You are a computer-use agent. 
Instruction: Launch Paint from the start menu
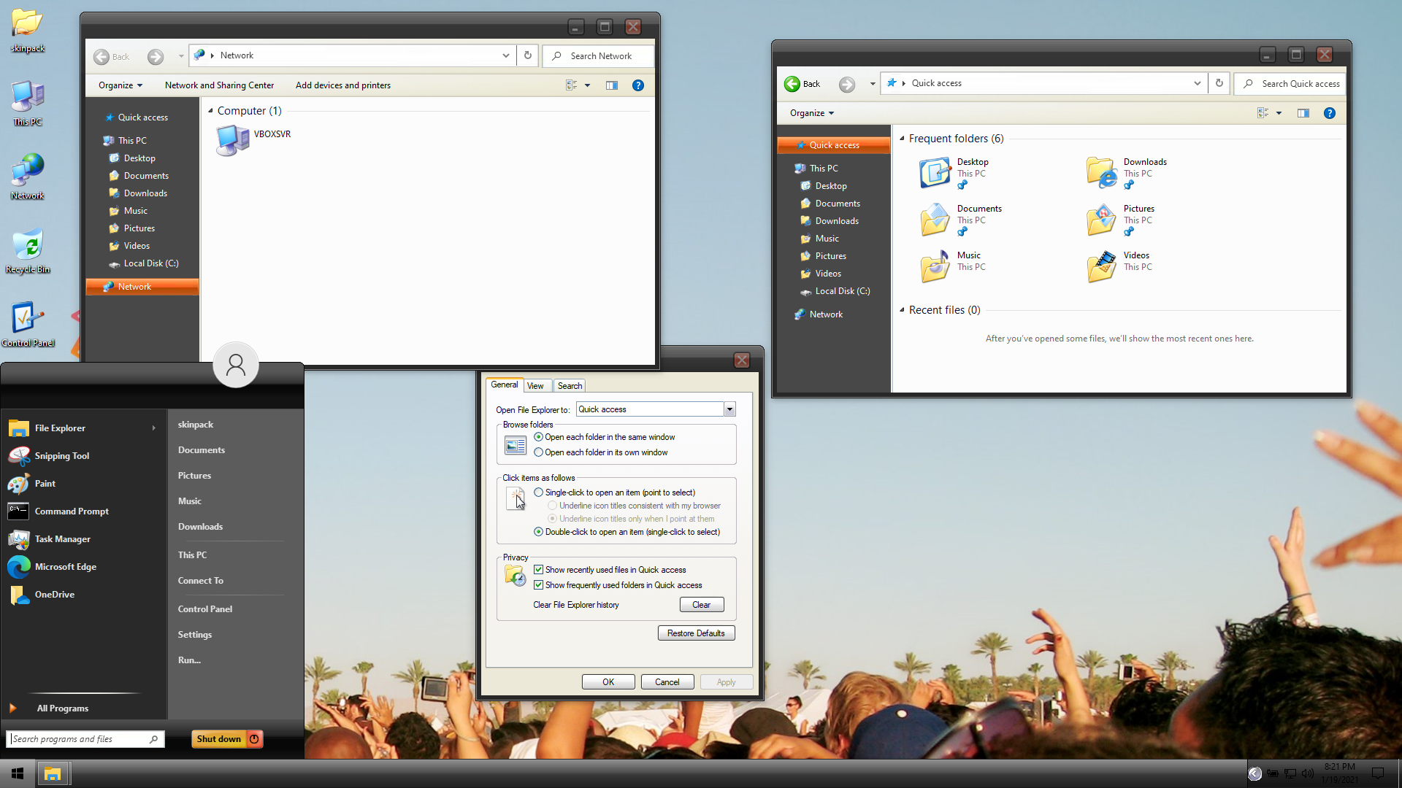pos(45,484)
